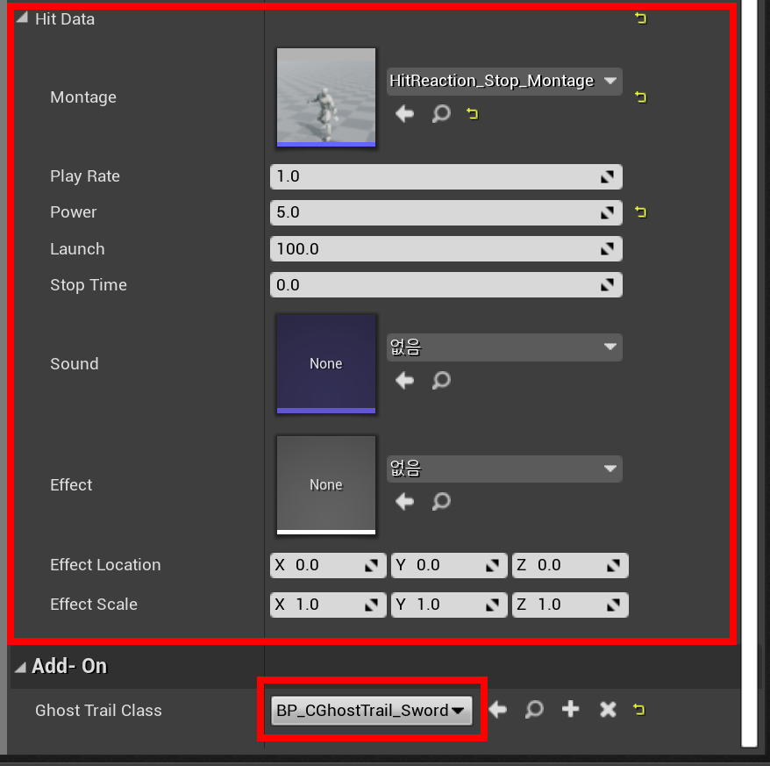The image size is (770, 766).
Task: Use selected asset arrow for Montage
Action: (x=404, y=114)
